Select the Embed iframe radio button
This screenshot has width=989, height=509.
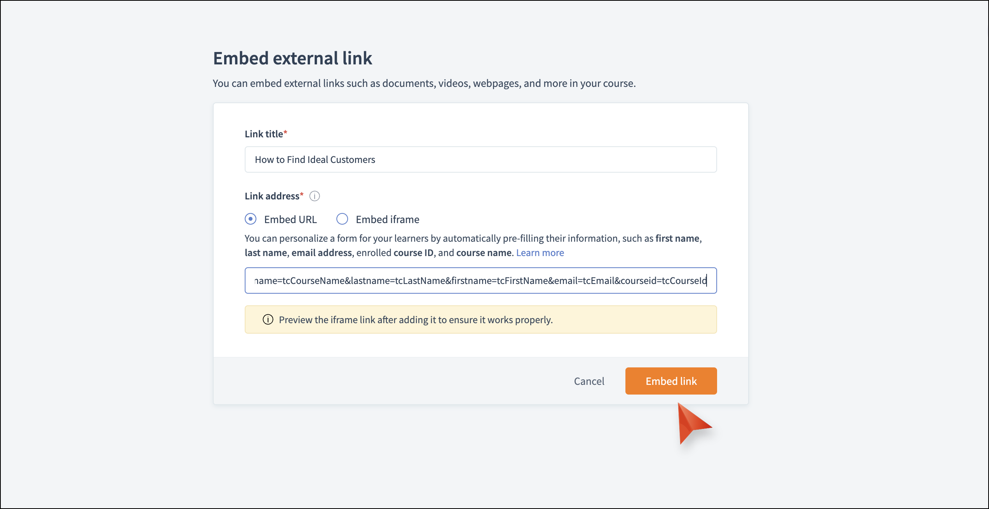[x=342, y=219]
